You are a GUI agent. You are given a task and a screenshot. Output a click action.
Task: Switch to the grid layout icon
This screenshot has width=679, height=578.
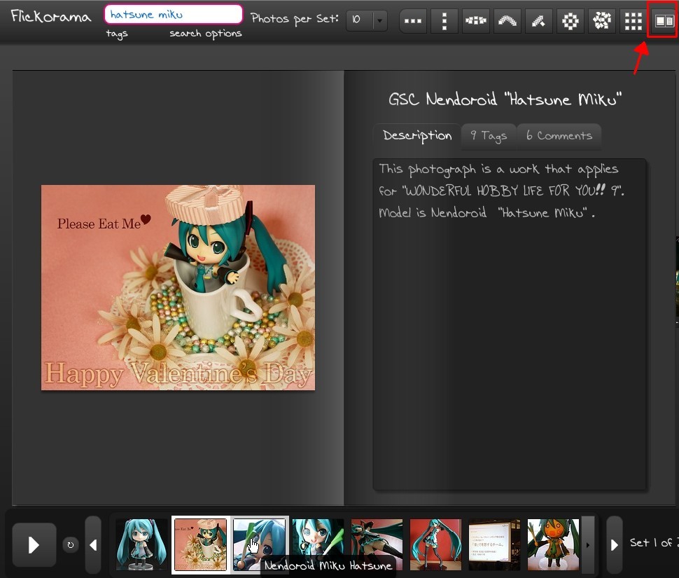[x=633, y=20]
